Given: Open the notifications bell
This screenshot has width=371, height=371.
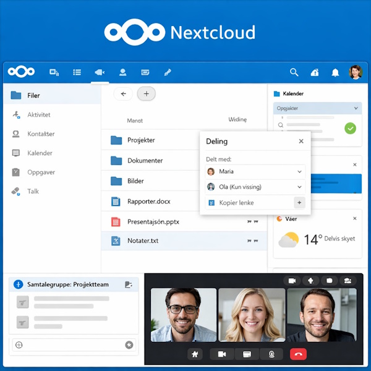Looking at the screenshot, I should [335, 72].
